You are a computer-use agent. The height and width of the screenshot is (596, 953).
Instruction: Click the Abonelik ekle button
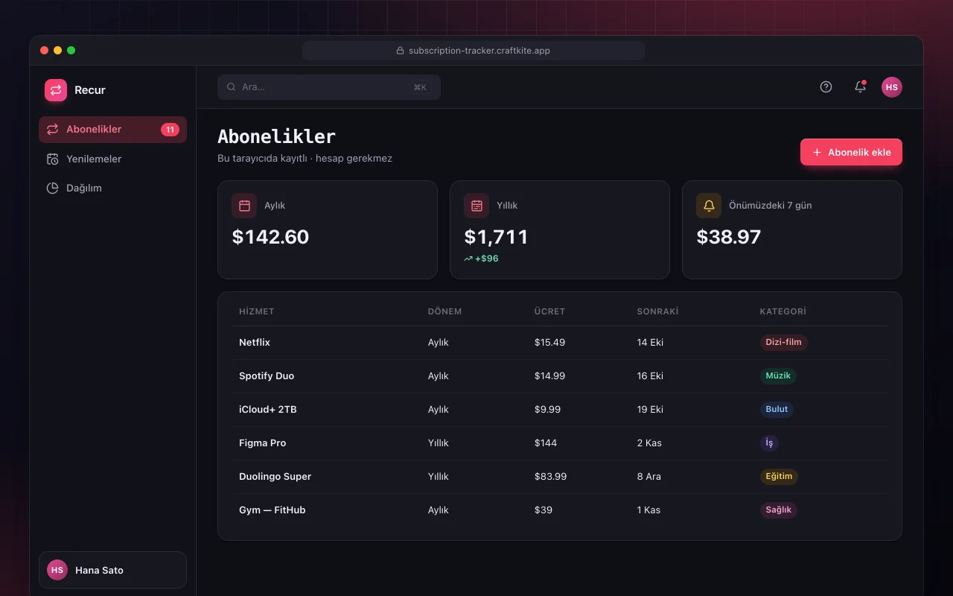[x=851, y=152]
